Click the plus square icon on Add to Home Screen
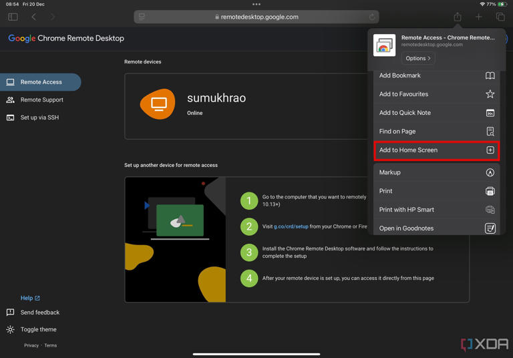The image size is (513, 358). point(490,150)
